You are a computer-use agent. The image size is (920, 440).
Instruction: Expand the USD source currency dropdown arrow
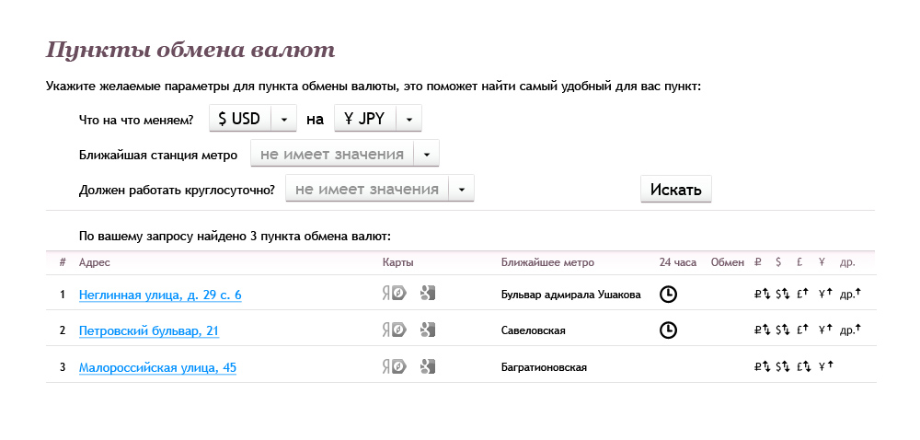click(284, 119)
